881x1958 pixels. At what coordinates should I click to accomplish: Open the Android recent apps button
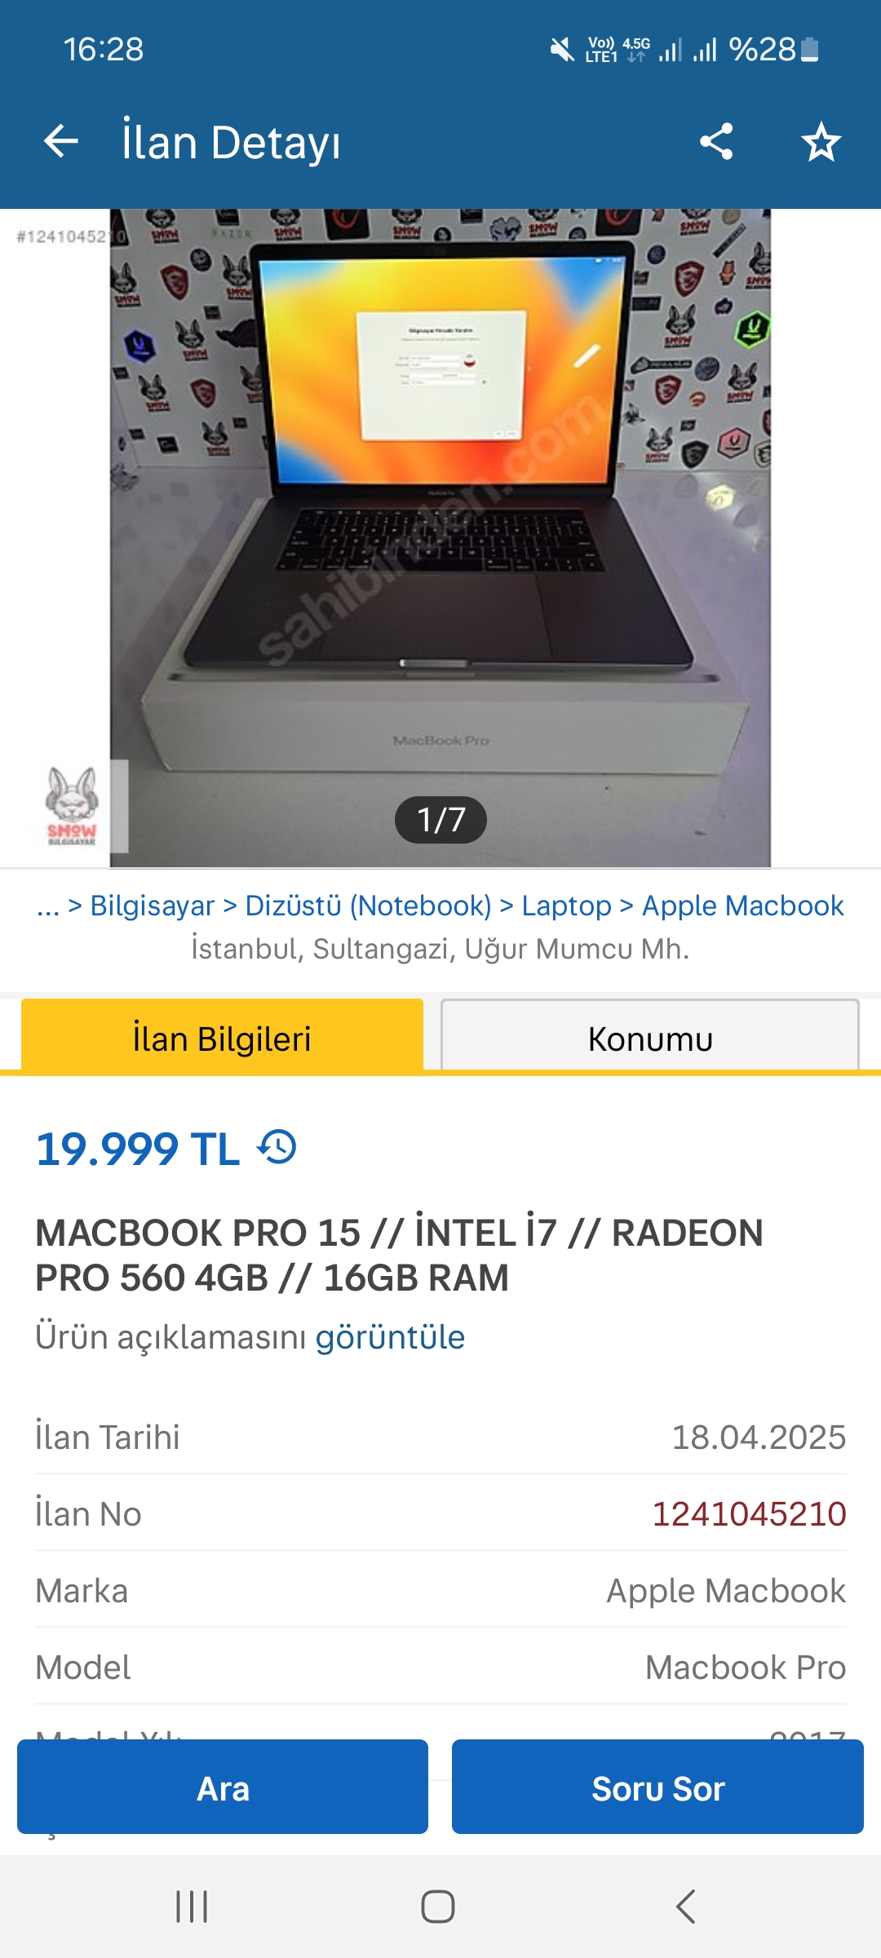click(x=192, y=1907)
